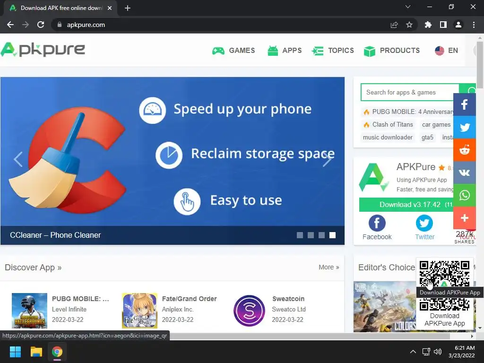484x363 pixels.
Task: Open the Chrome extensions puzzle icon
Action: pos(428,25)
